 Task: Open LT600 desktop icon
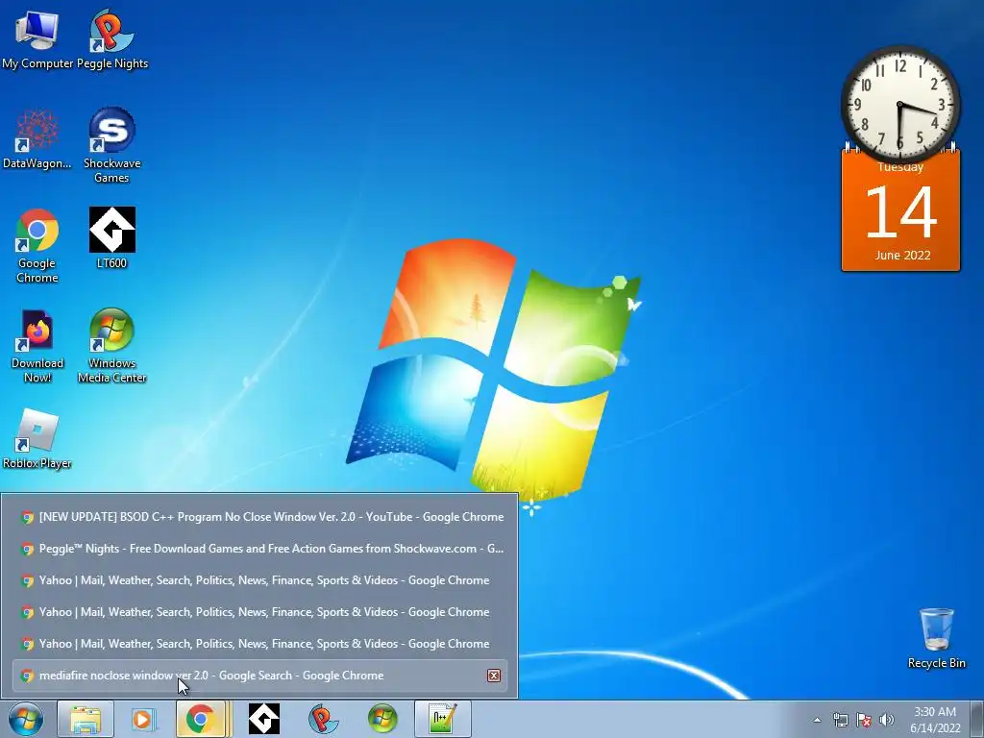point(111,238)
